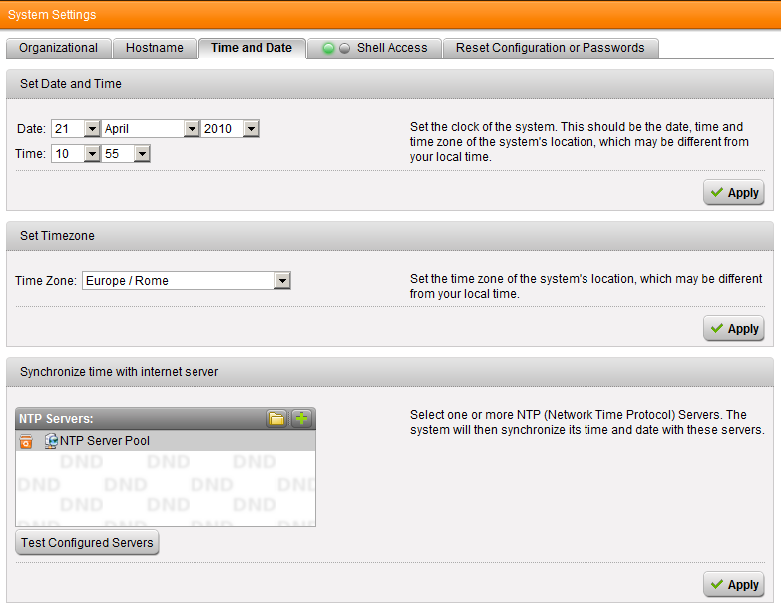This screenshot has width=781, height=606.
Task: Select the NTP Server Pool list entry
Action: pos(166,441)
